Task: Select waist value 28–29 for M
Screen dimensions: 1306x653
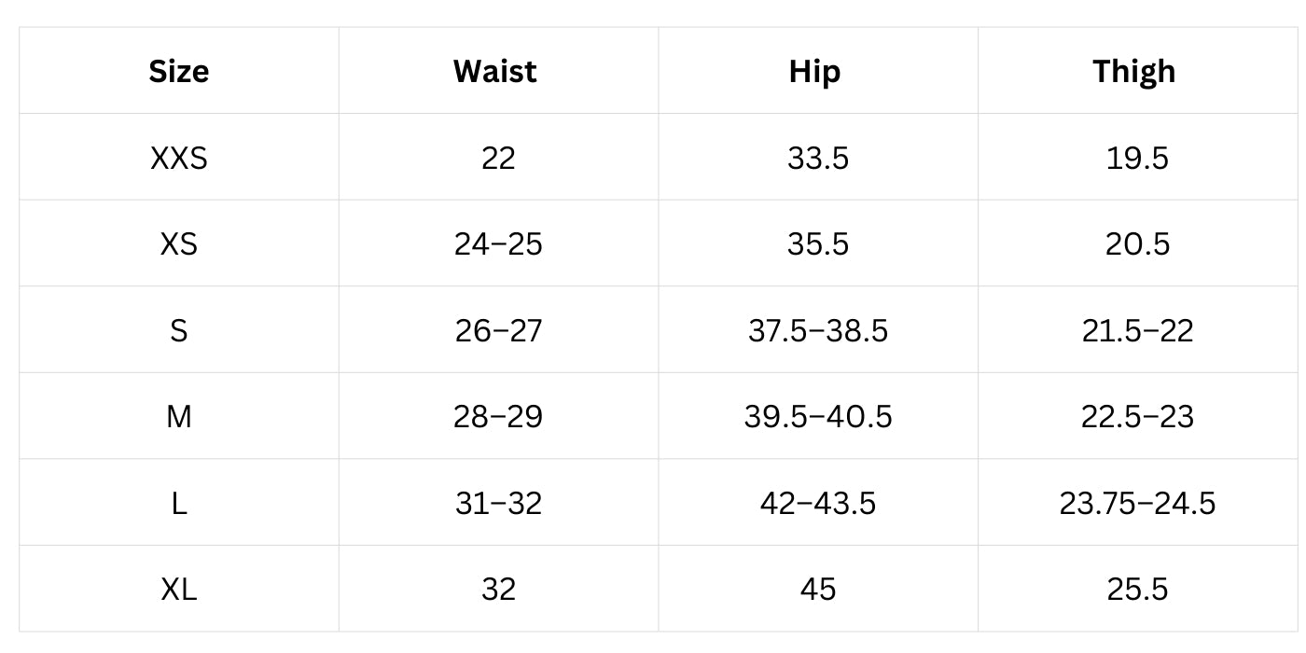Action: [x=498, y=416]
